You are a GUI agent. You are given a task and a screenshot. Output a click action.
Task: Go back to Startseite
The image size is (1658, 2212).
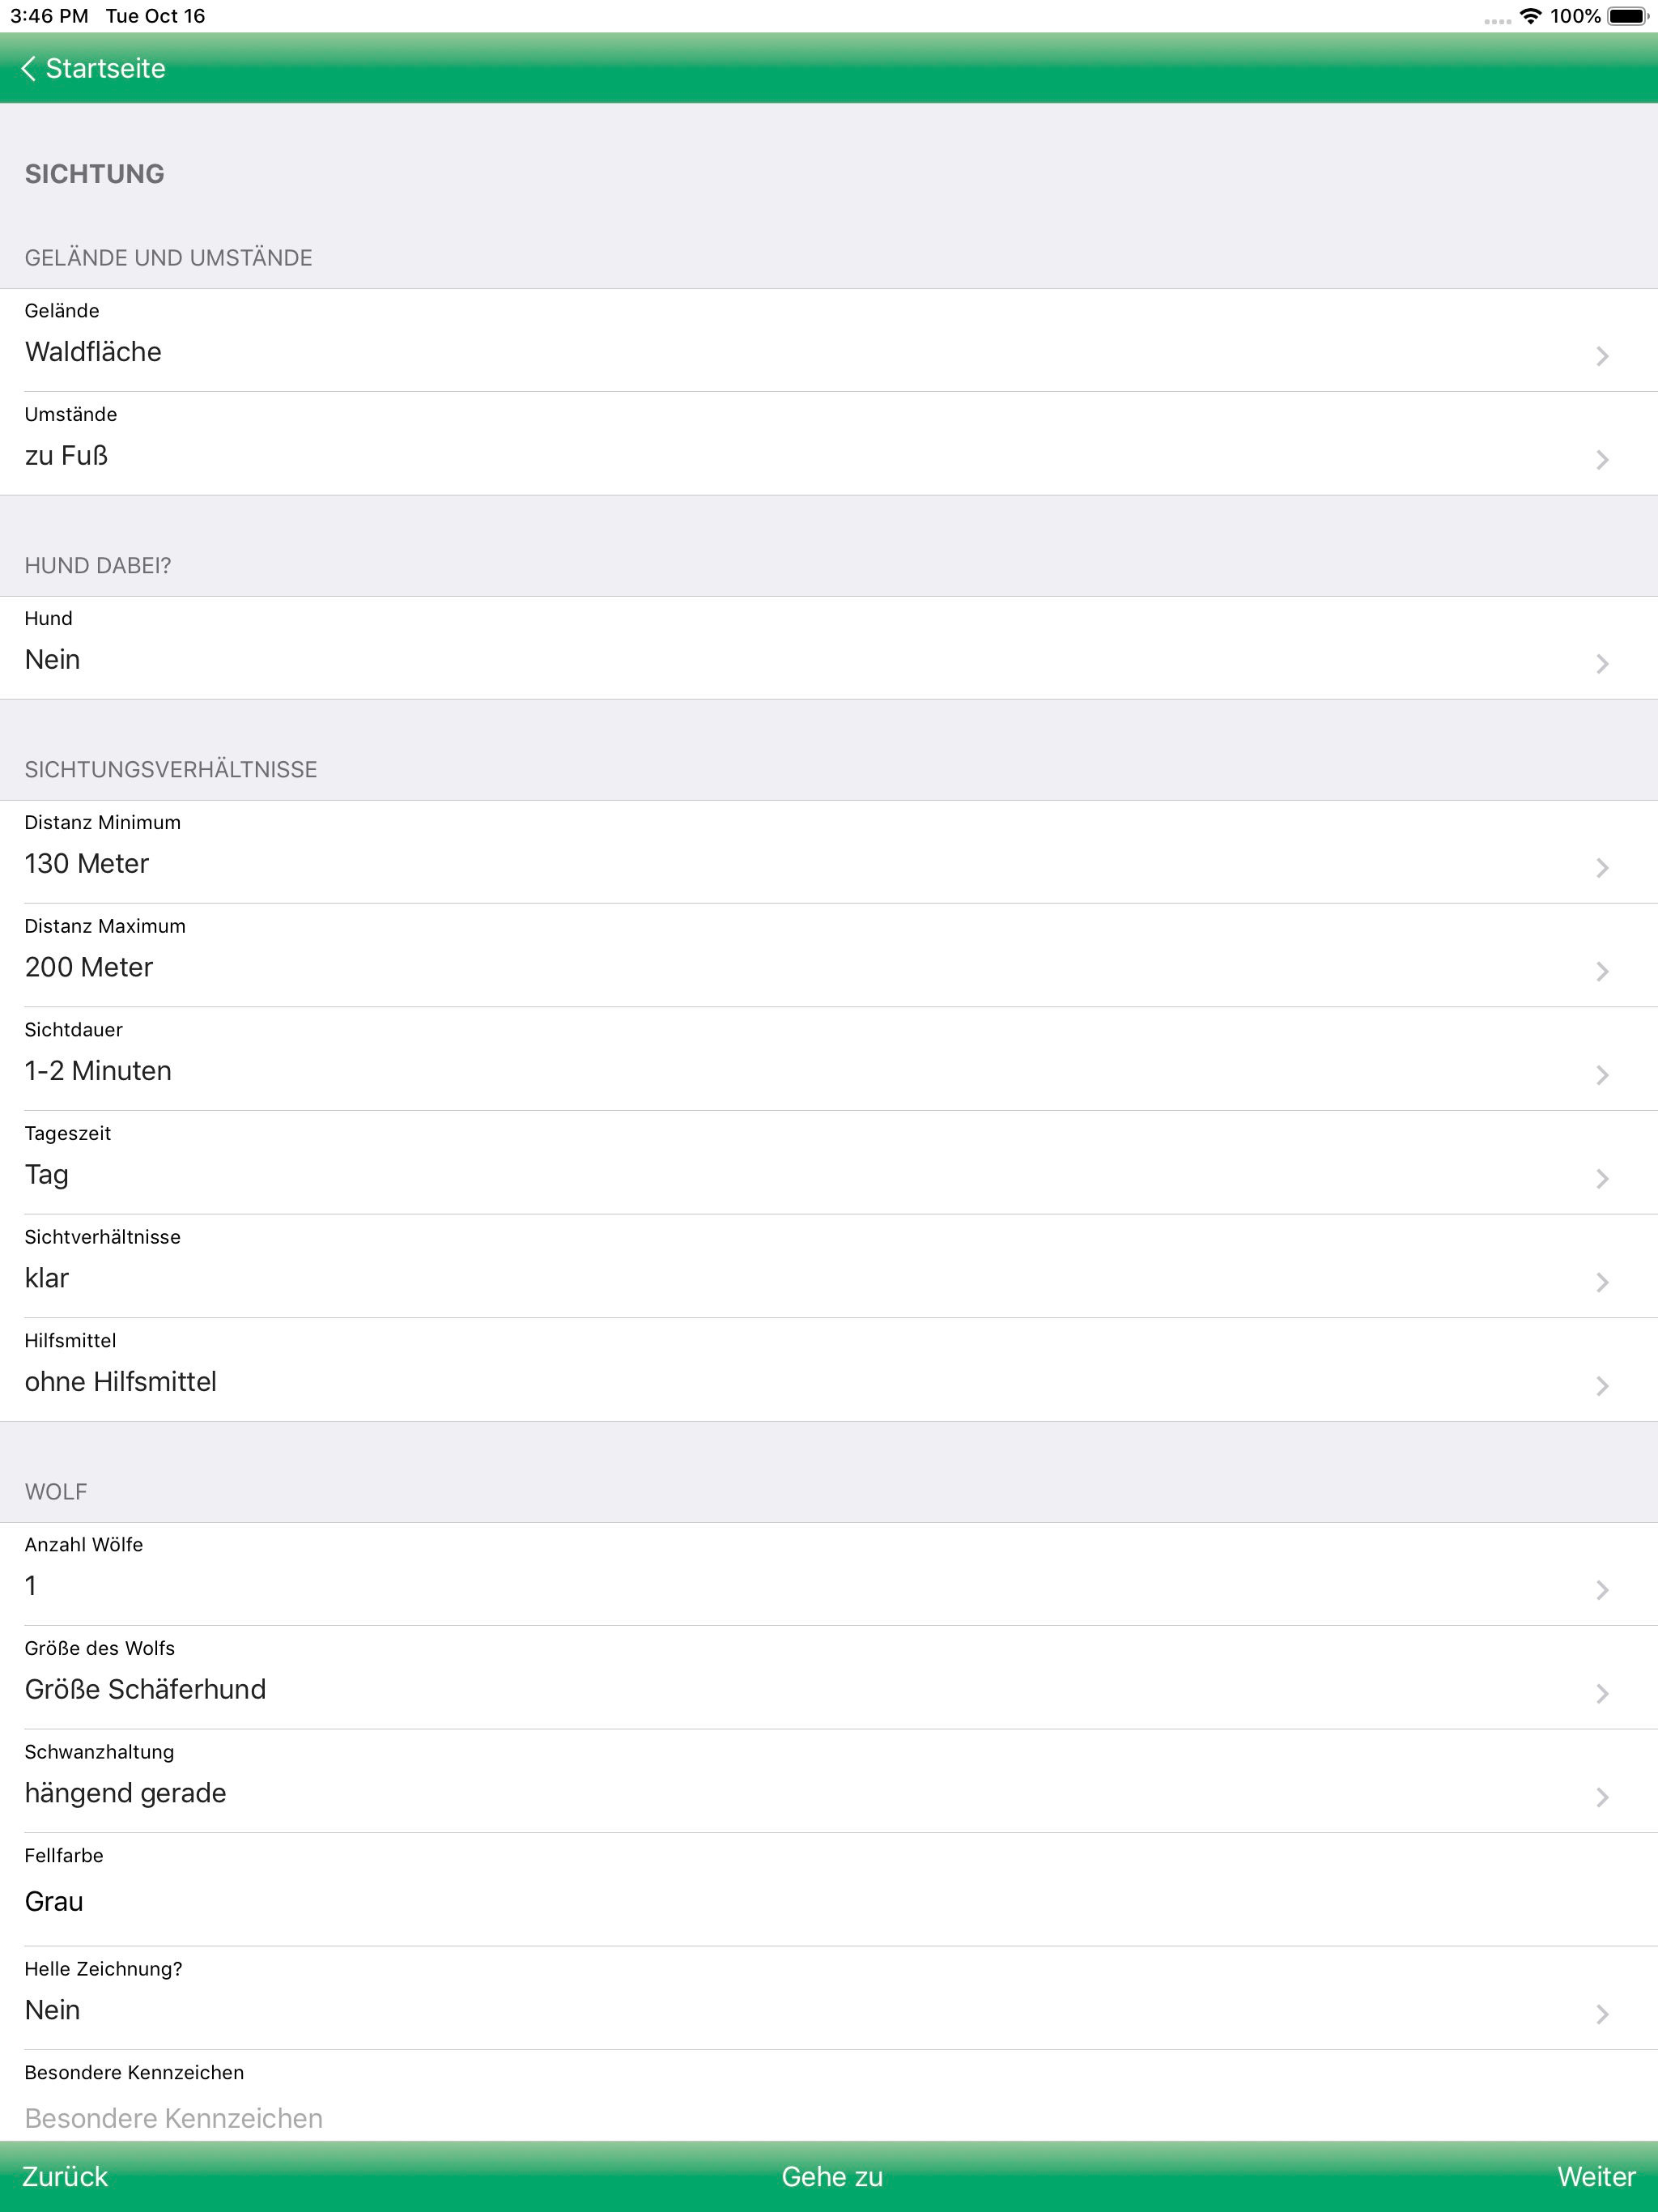point(93,68)
